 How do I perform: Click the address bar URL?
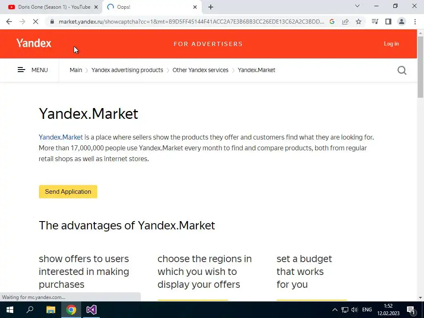point(191,22)
